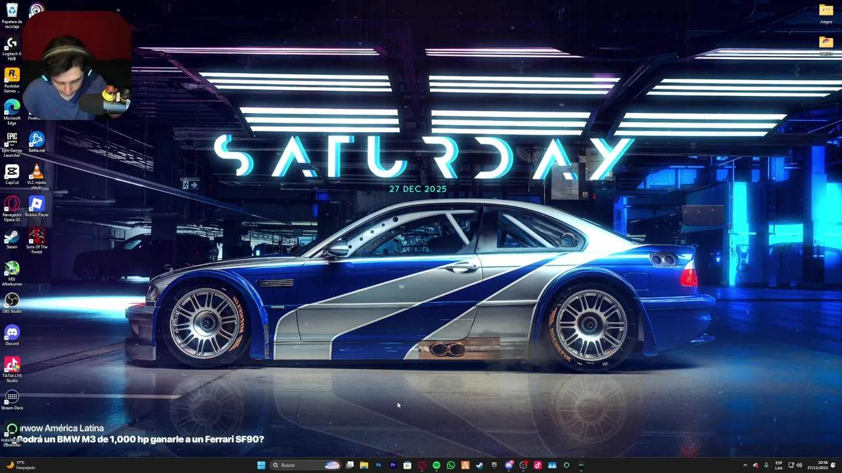Screen dimensions: 842x473
Task: Select the Microsoft Edge desktop shortcut
Action: click(x=12, y=112)
